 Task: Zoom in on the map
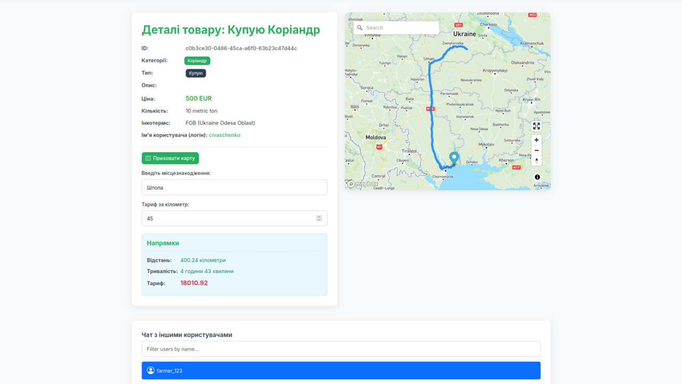[537, 140]
